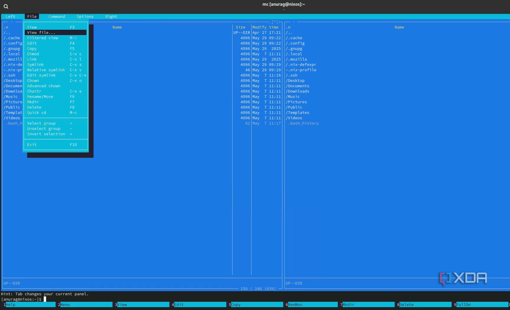Viewport: 510px width, 310px height.
Task: Click the terminal search magnifier icon
Action: pyautogui.click(x=6, y=6)
